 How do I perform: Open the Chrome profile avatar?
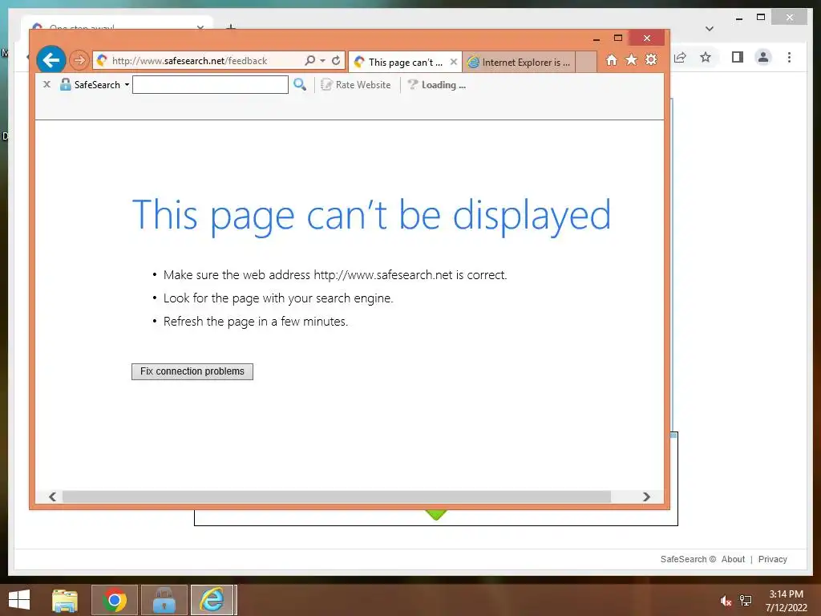pyautogui.click(x=763, y=57)
